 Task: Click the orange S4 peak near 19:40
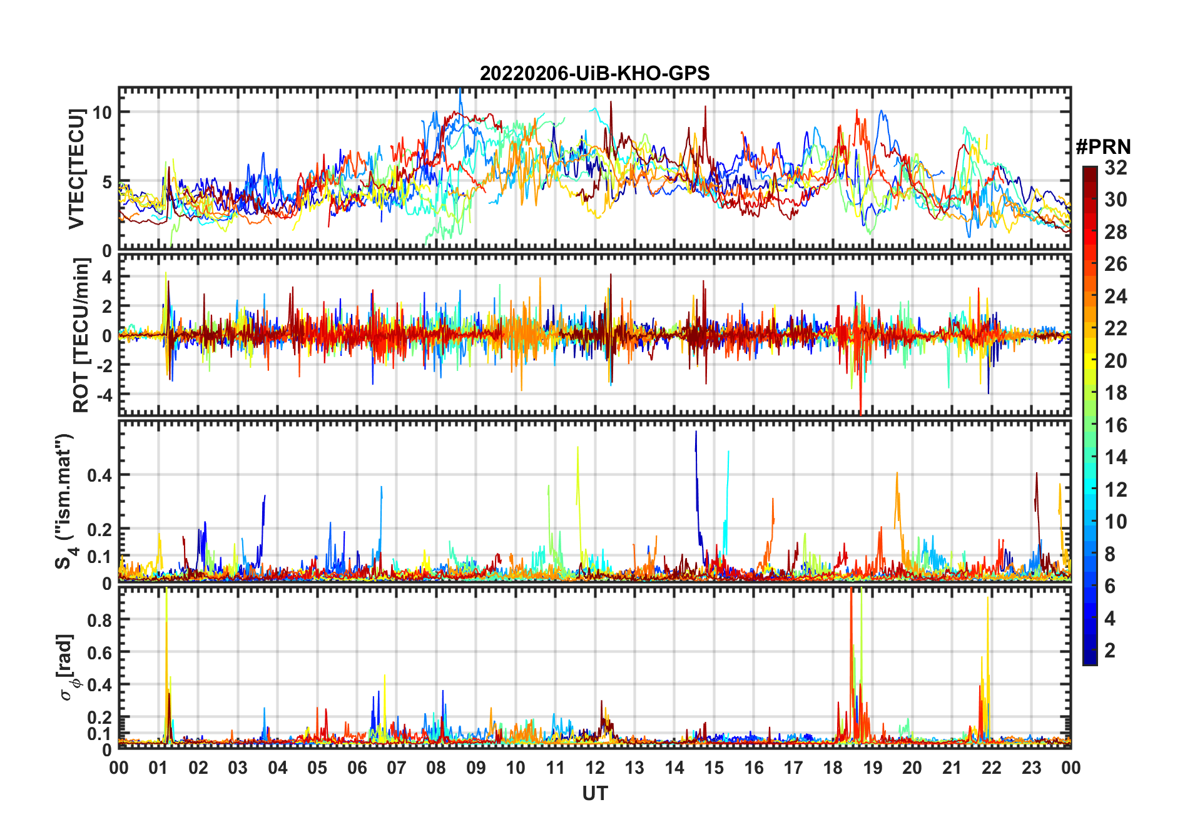tap(898, 500)
